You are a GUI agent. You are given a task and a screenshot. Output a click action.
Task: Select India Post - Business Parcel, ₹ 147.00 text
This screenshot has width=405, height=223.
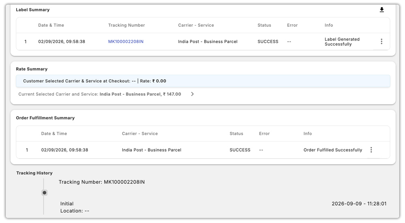point(140,94)
